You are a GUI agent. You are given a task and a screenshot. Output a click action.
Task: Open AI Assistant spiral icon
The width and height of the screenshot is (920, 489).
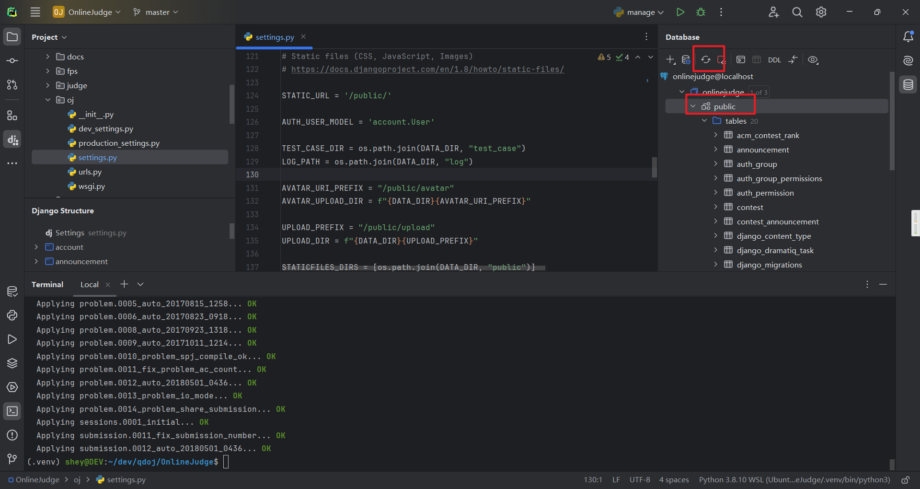(x=908, y=61)
